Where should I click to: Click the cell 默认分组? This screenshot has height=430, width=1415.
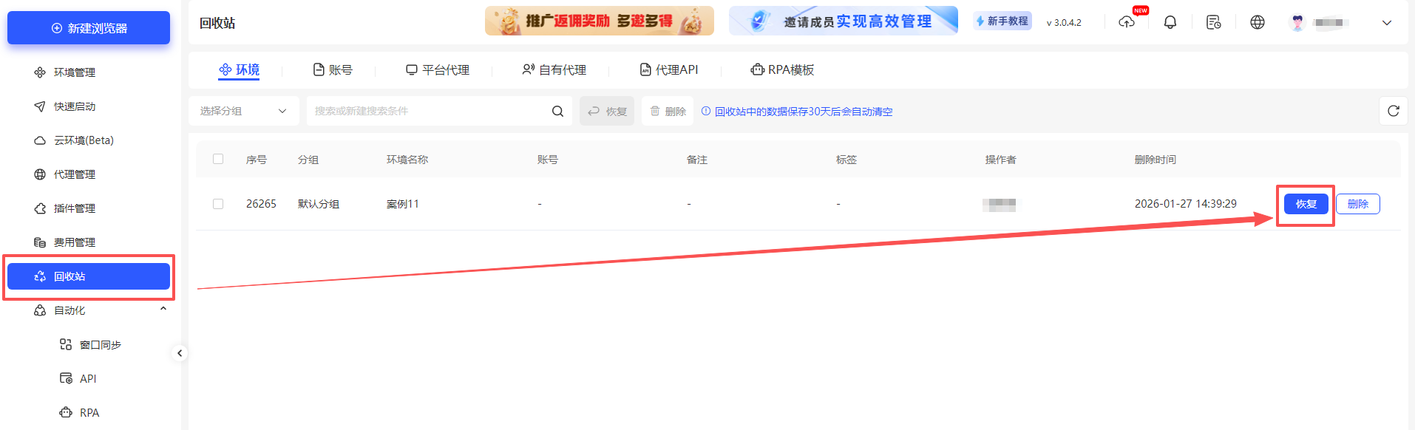point(319,204)
